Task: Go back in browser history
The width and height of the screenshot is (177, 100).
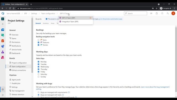Action: point(2,8)
